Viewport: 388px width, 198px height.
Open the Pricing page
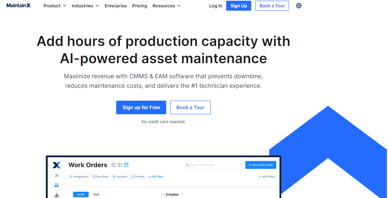point(139,6)
